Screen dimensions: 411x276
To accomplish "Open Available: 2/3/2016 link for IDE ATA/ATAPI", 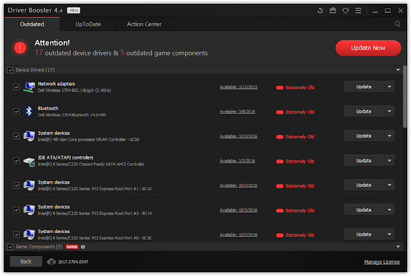I will click(x=238, y=161).
